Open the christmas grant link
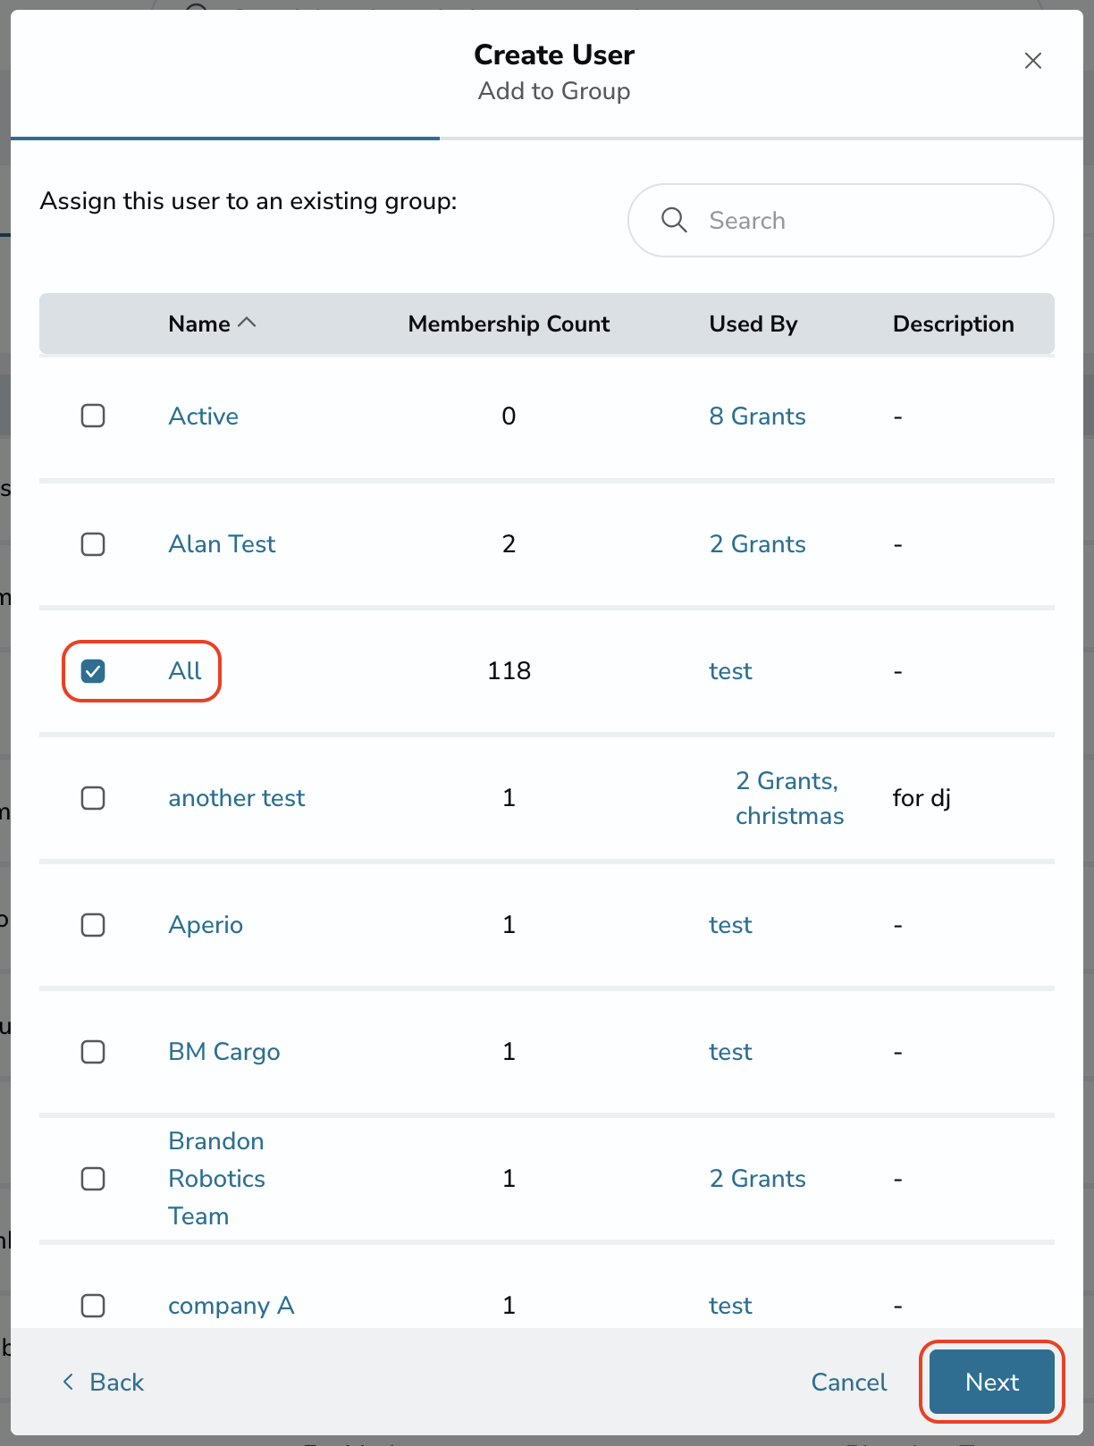The width and height of the screenshot is (1094, 1446). [789, 815]
